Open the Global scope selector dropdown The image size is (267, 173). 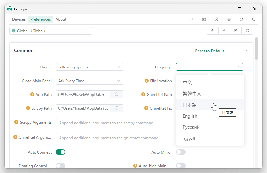pyautogui.click(x=51, y=31)
